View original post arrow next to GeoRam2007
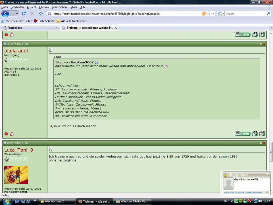The image size is (273, 205). pyautogui.click(x=96, y=63)
